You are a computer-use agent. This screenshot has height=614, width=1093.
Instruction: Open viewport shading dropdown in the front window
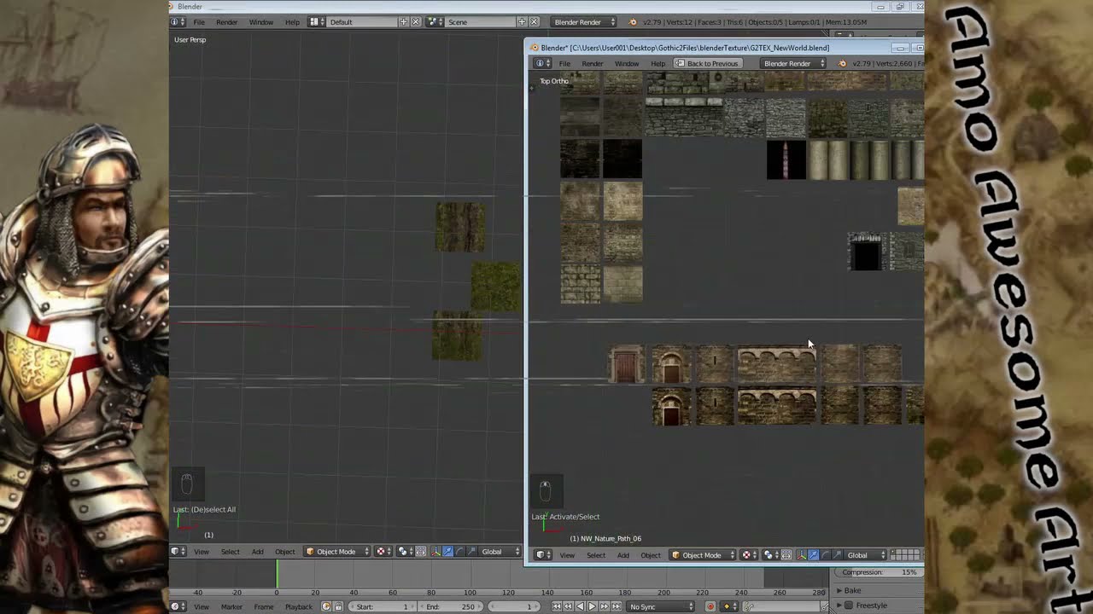click(x=749, y=555)
